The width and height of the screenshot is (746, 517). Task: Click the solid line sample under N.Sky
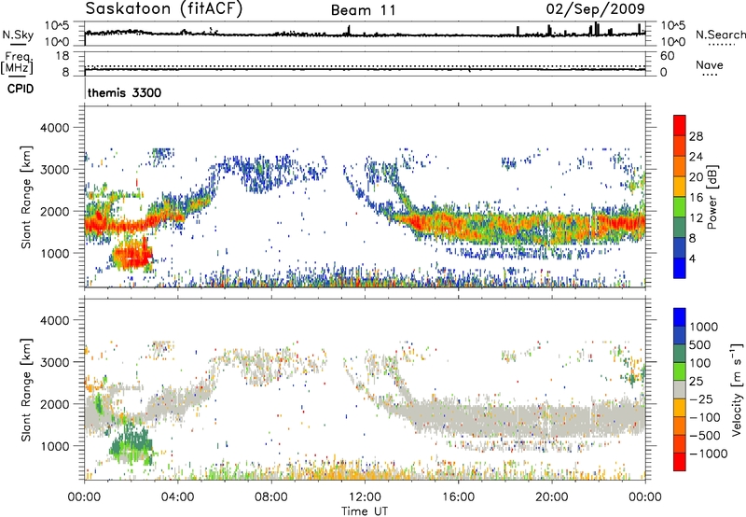18,45
